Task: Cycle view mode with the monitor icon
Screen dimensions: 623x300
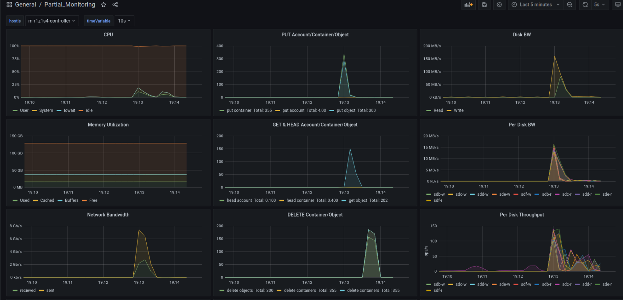Action: pos(618,5)
